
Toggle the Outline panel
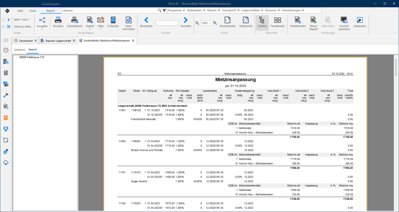coord(262,22)
